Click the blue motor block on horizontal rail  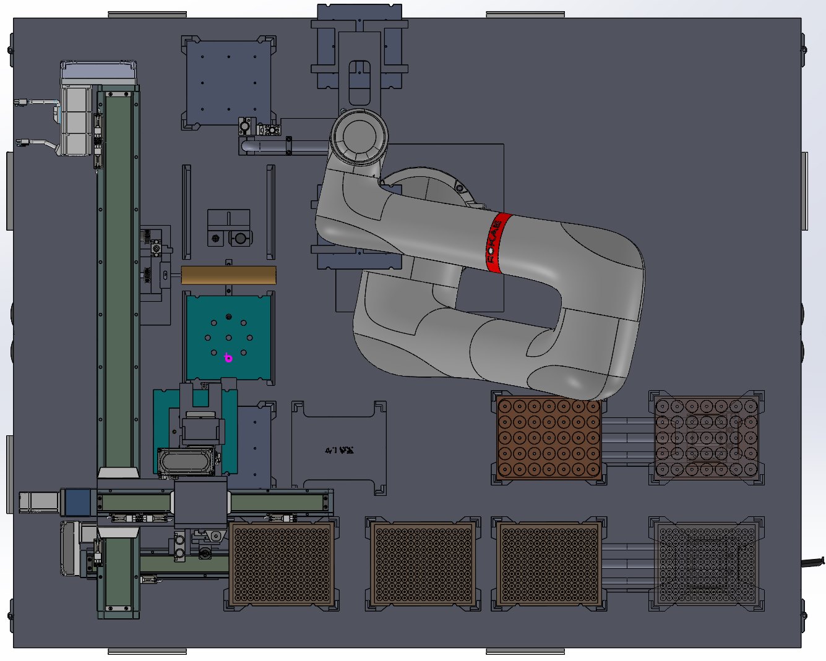coord(78,501)
